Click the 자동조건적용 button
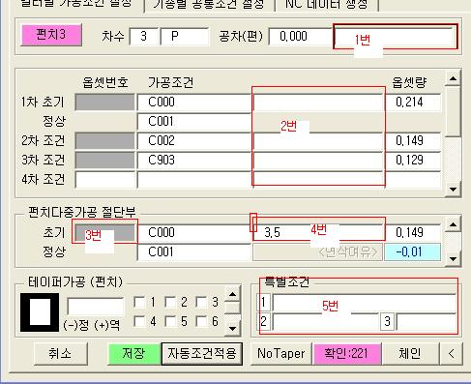Viewport: 471px width, 384px height. pyautogui.click(x=202, y=354)
